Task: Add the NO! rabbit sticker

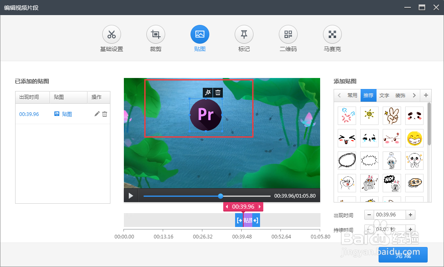Action: [392, 183]
